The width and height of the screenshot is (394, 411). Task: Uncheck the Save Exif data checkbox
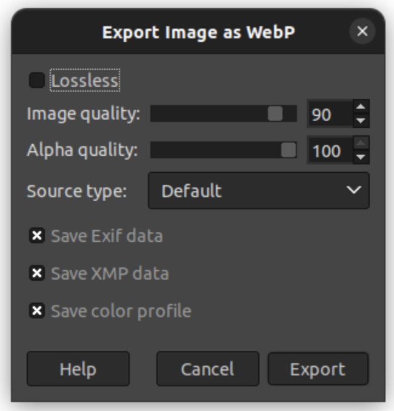[x=37, y=236]
